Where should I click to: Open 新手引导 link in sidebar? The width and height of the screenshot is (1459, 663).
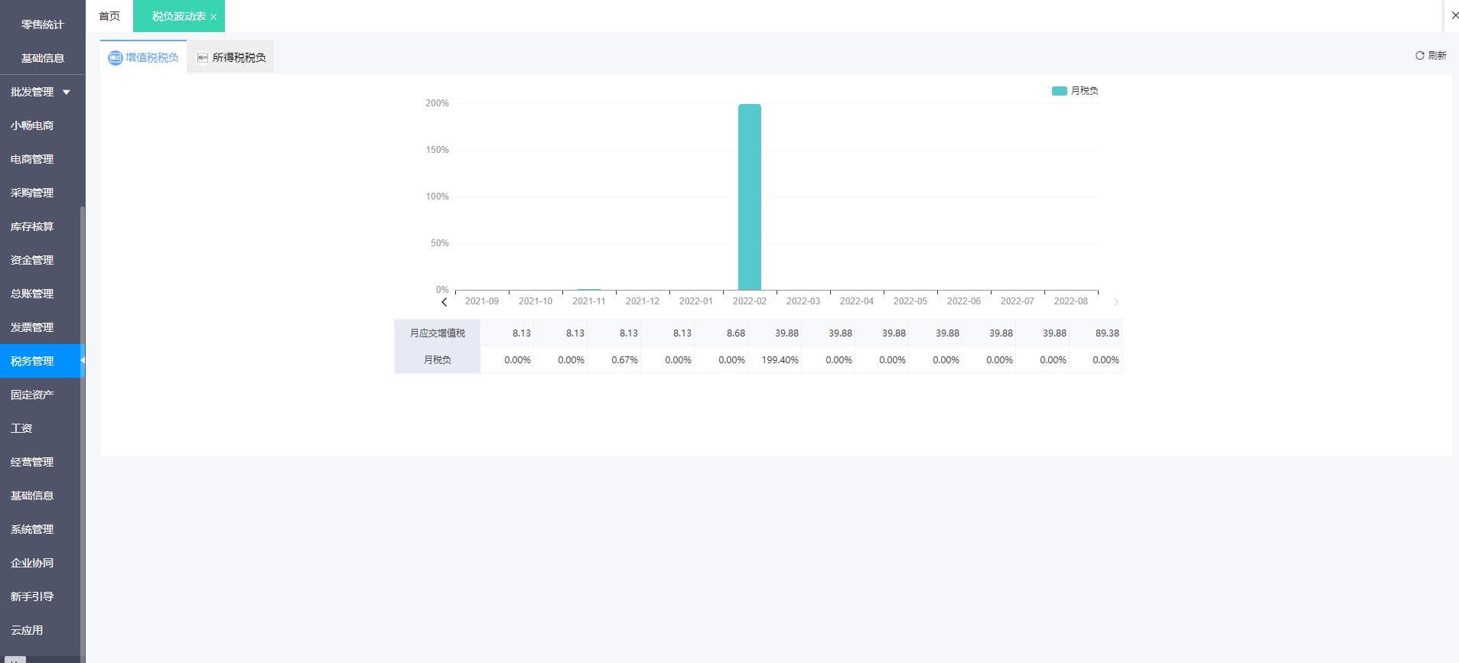tap(32, 596)
